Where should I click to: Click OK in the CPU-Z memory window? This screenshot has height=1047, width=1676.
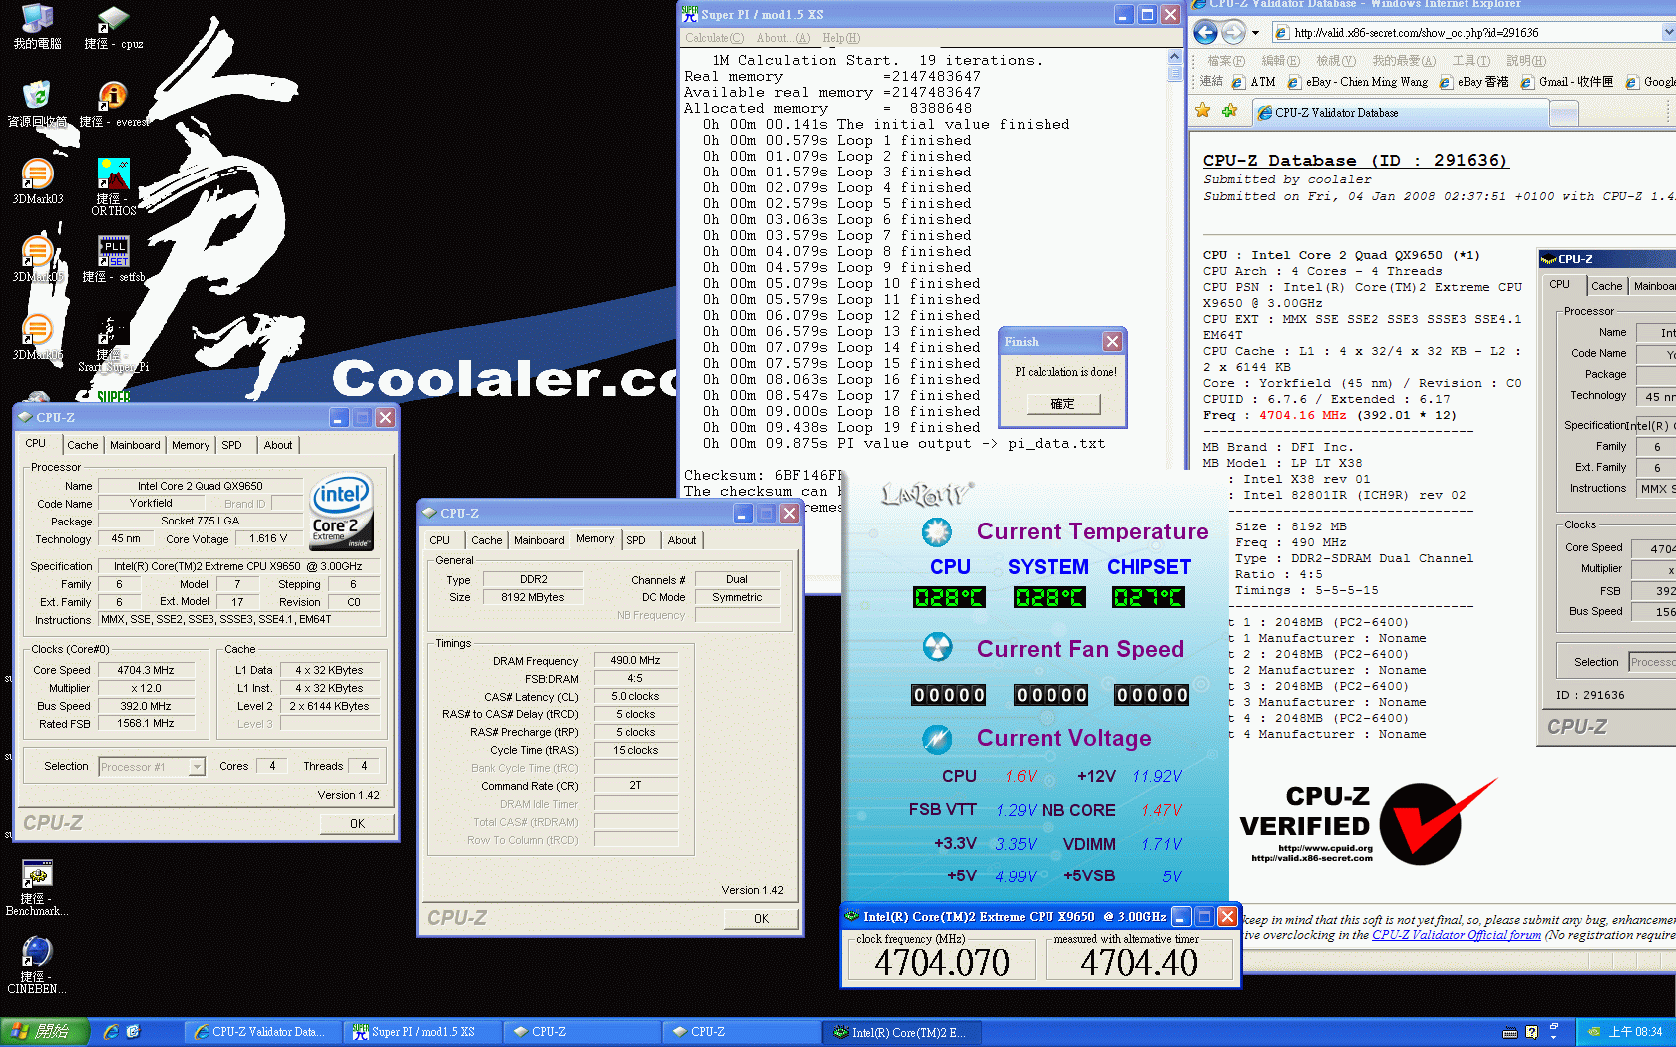[x=761, y=919]
